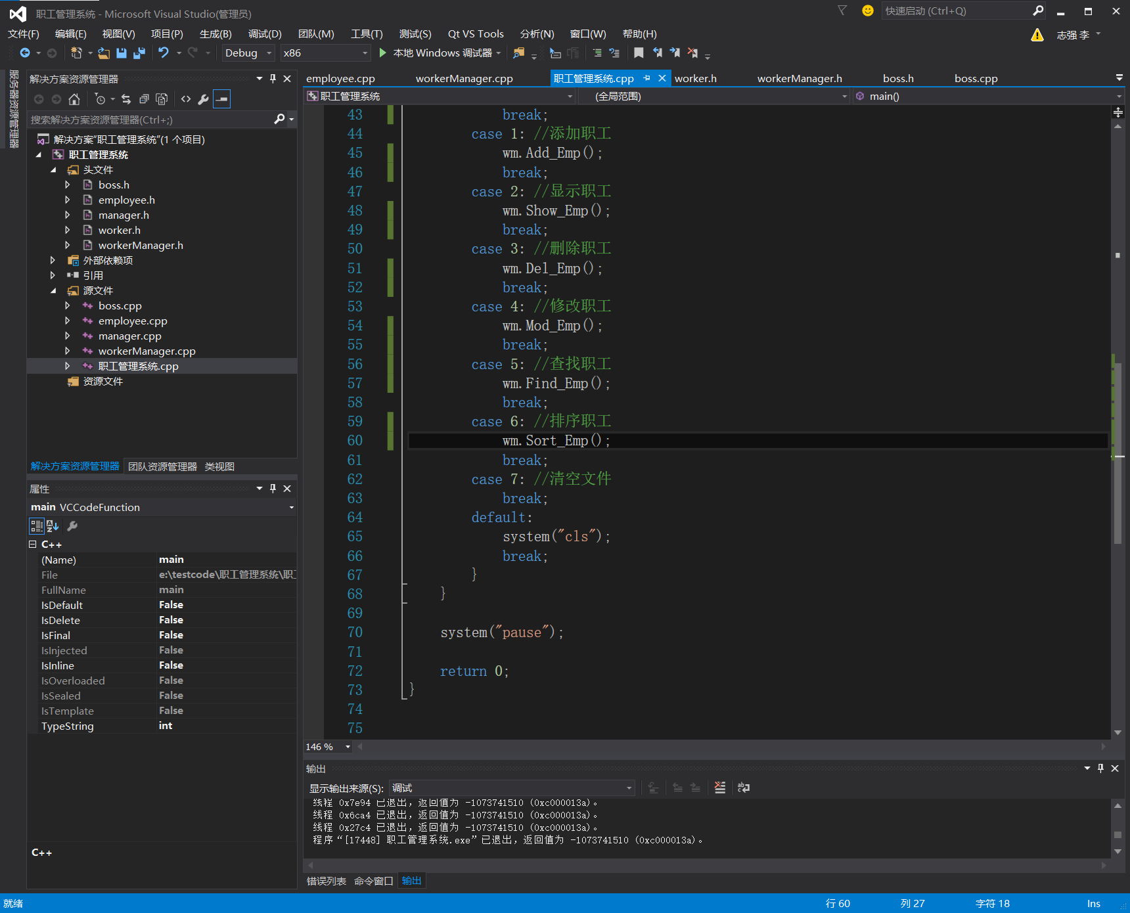This screenshot has height=913, width=1130.
Task: Select the IsInline property row
Action: click(162, 666)
